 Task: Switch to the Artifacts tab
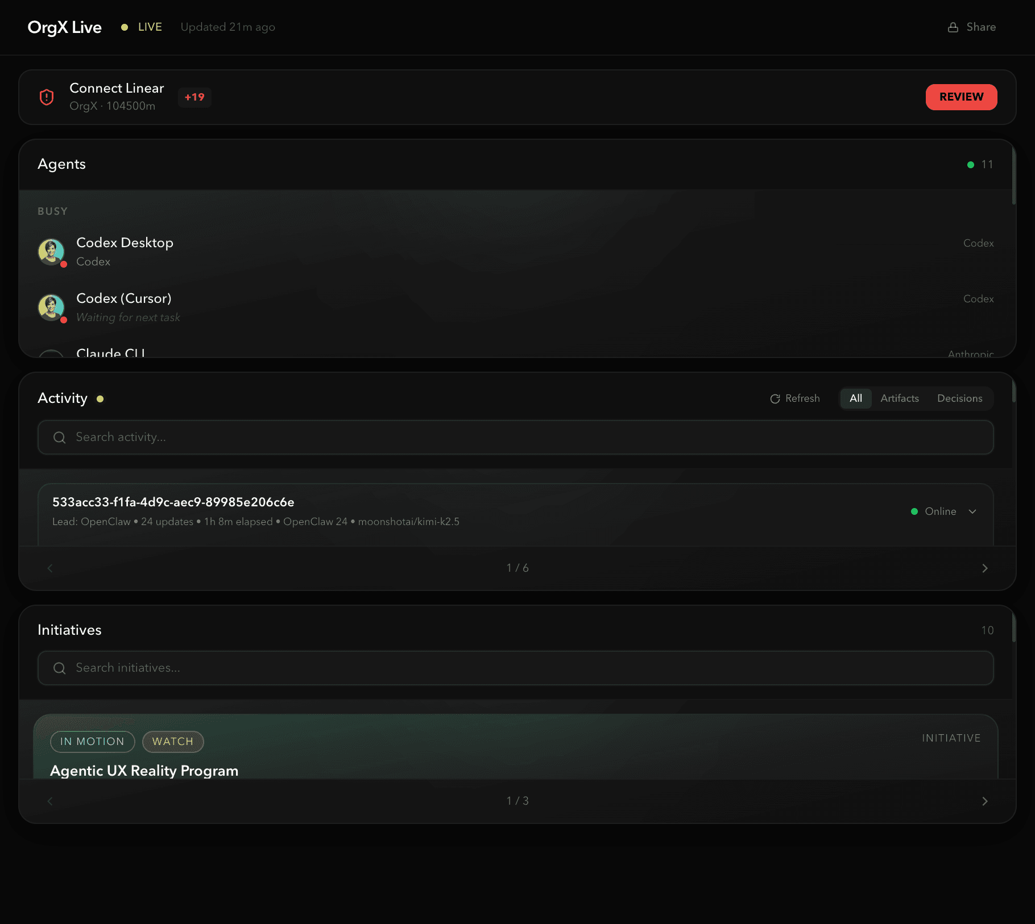click(899, 398)
